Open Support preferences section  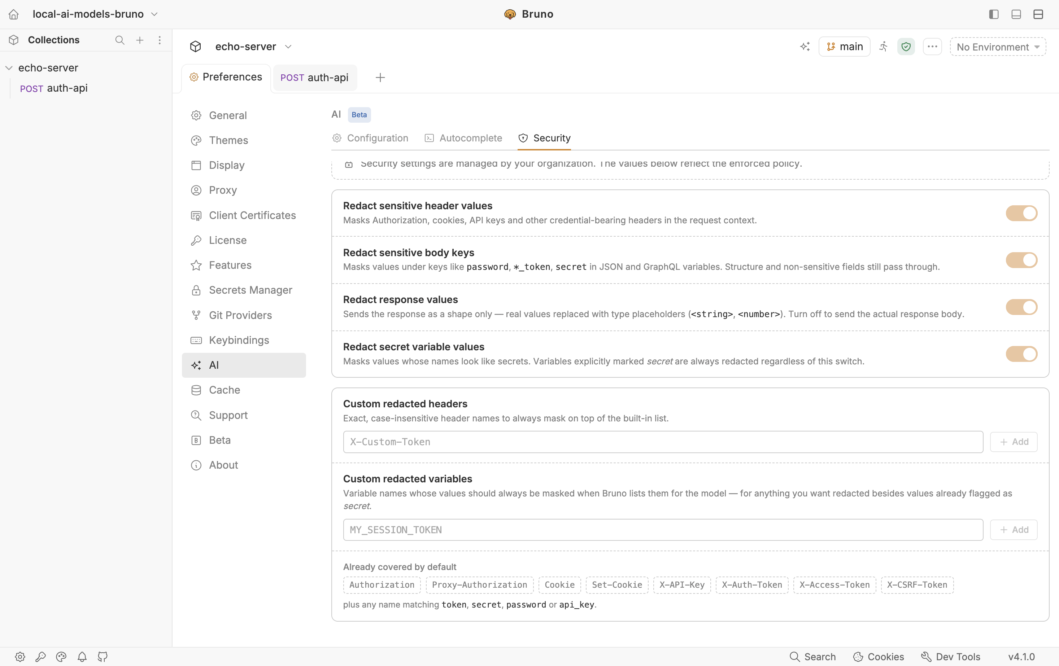pos(244,415)
